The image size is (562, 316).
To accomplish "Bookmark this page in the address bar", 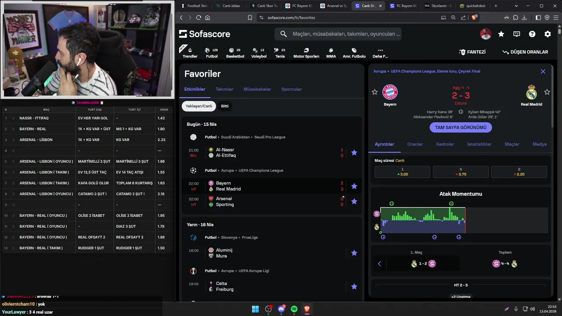I will 250,18.
